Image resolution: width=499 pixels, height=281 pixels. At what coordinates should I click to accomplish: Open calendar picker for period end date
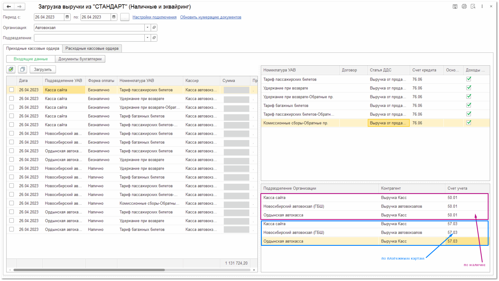[114, 17]
